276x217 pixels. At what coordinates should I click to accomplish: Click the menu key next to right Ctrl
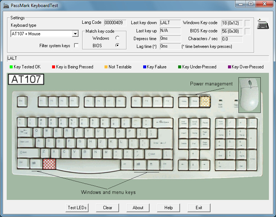[153, 165]
